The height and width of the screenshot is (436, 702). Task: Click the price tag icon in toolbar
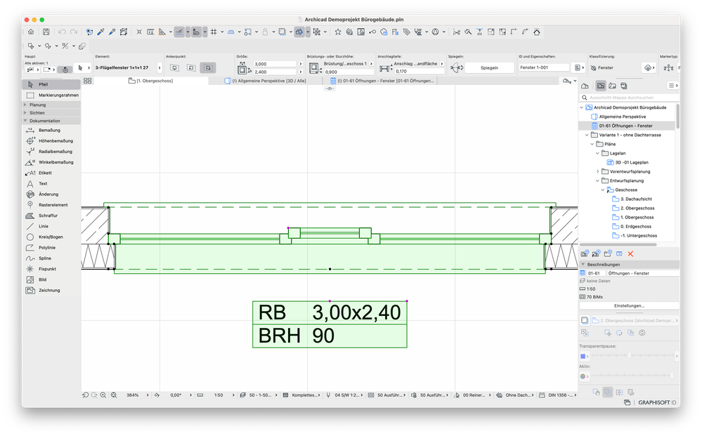click(407, 32)
